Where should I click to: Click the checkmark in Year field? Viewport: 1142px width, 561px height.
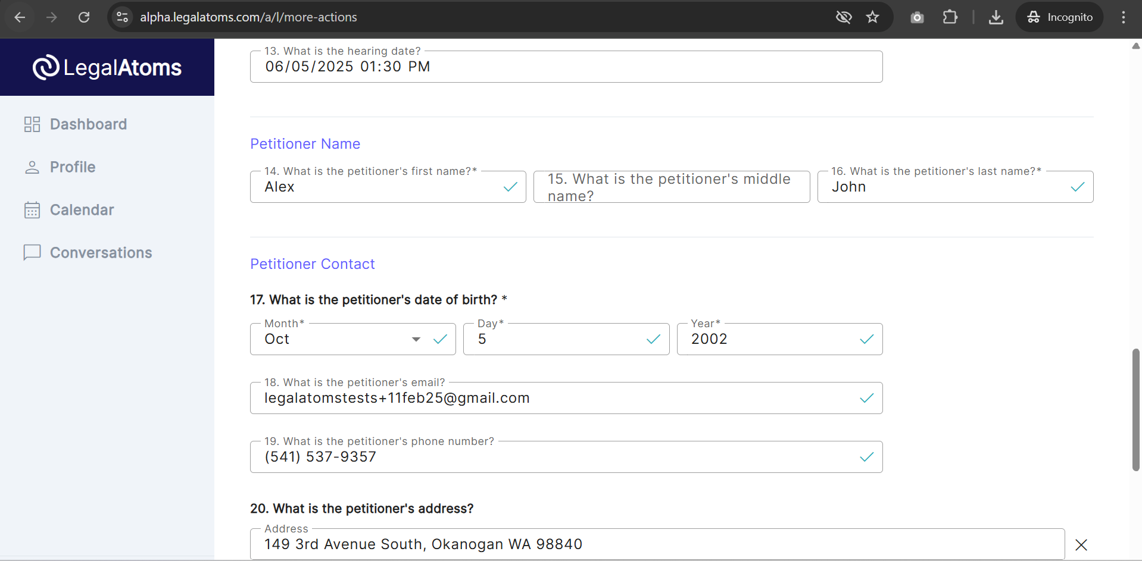pos(867,339)
